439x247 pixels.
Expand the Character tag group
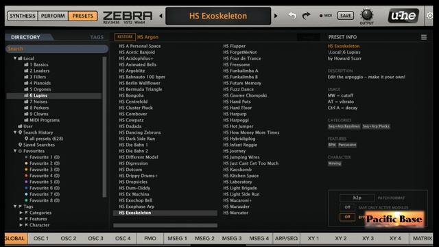(21, 225)
